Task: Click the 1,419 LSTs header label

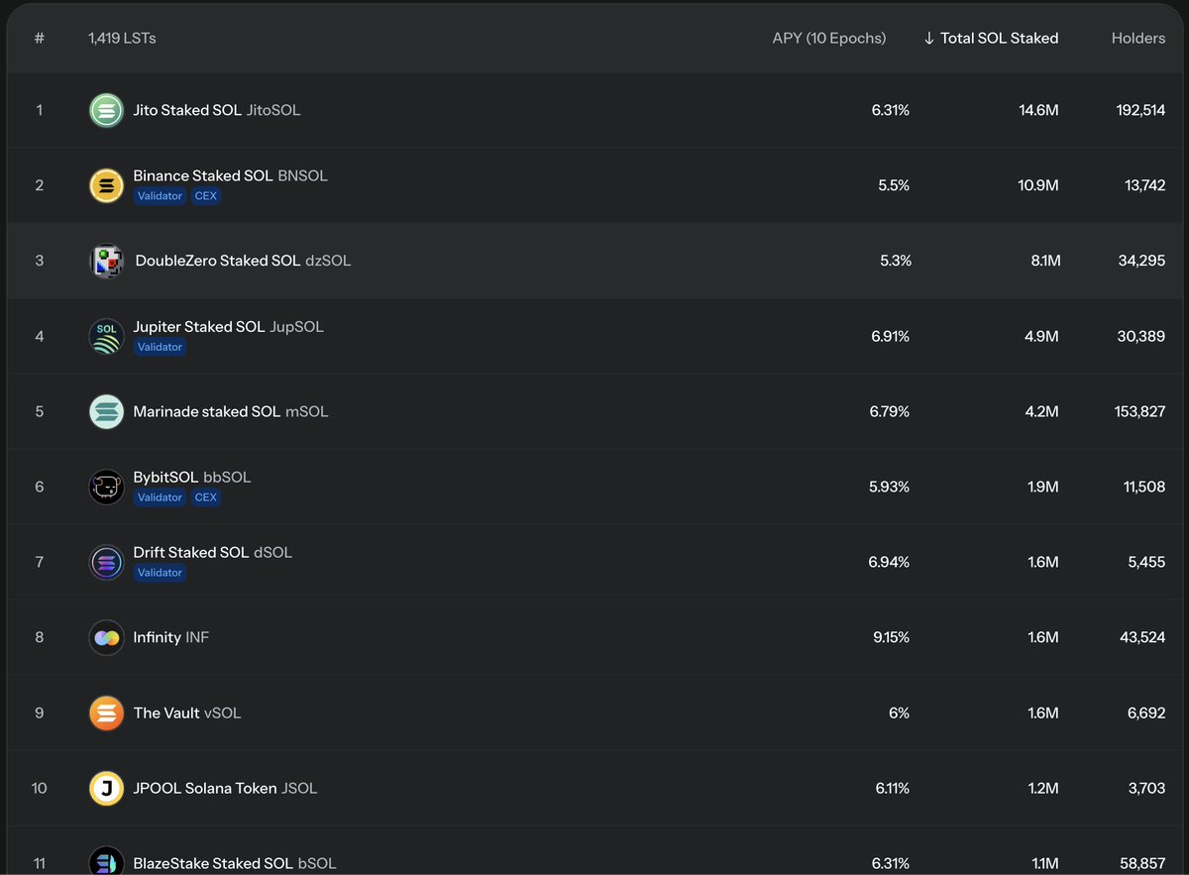Action: click(x=122, y=38)
